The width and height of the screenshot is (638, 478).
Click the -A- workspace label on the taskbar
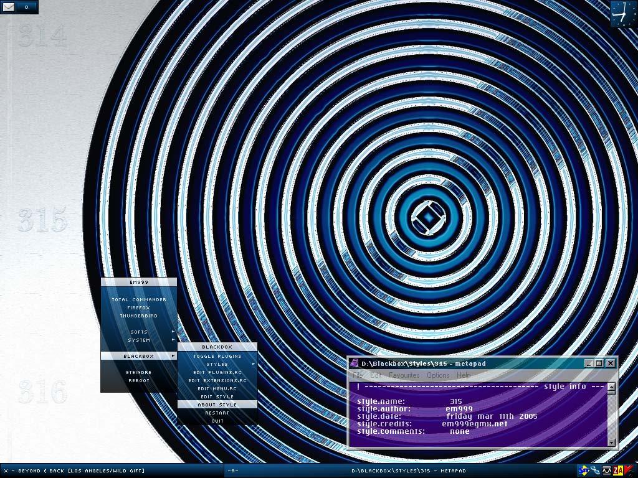233,471
